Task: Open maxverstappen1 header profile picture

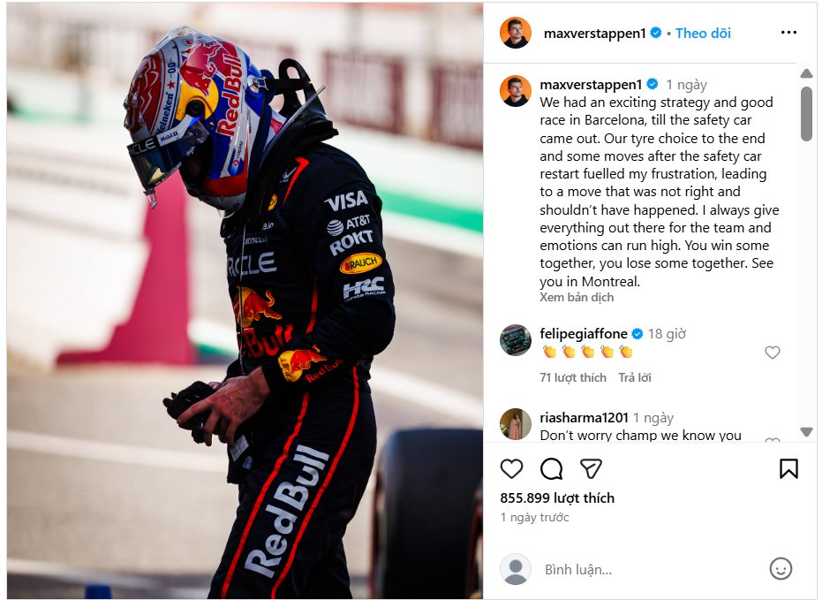Action: (x=515, y=33)
